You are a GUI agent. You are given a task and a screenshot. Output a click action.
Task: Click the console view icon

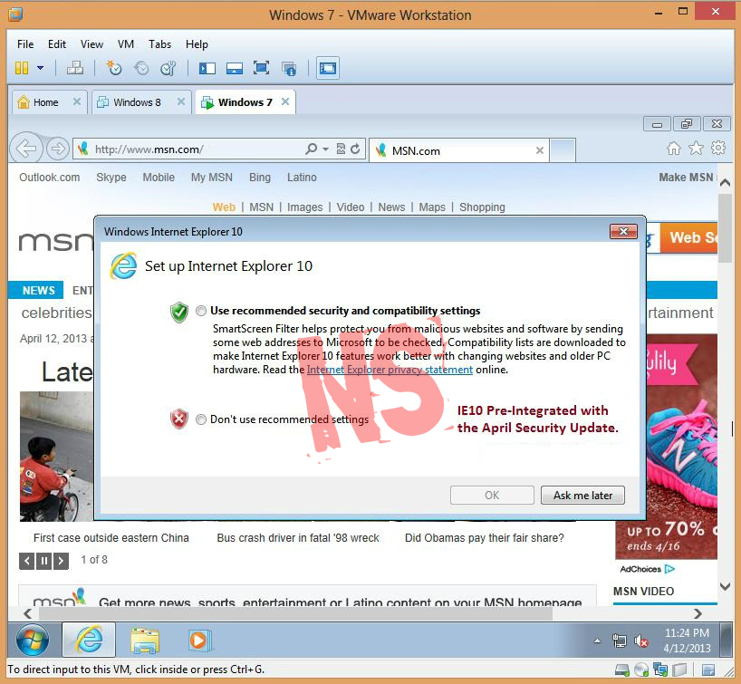click(x=328, y=68)
